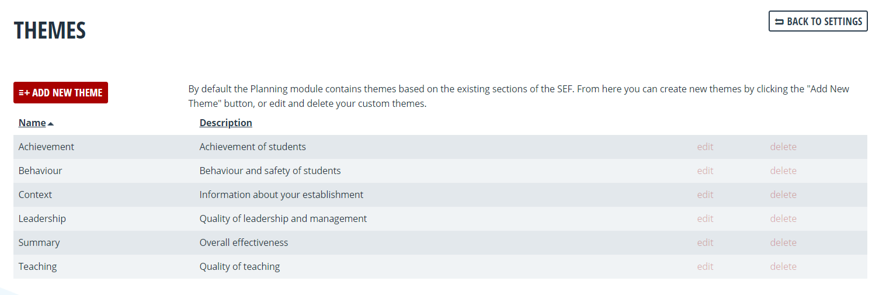This screenshot has width=879, height=295.
Task: Click the 'Behaviour and safety of students' description
Action: [270, 171]
